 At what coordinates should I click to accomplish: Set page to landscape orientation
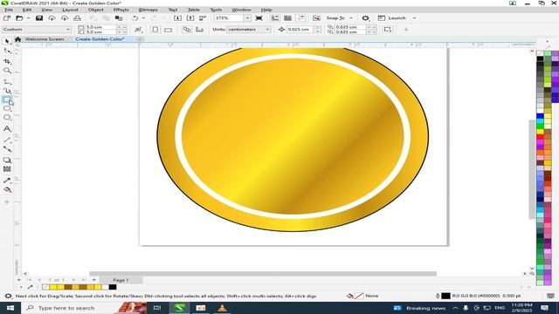tap(168, 30)
